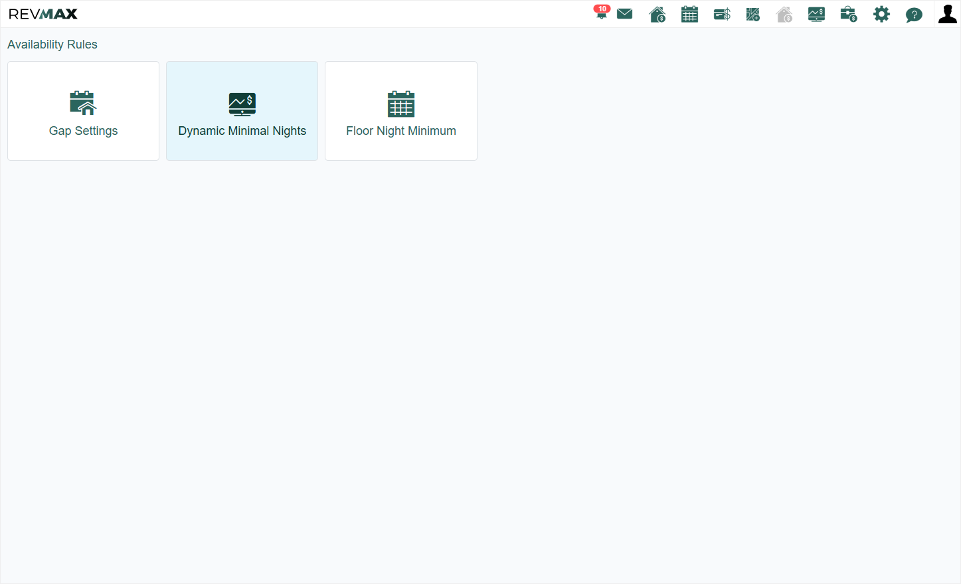Open the monitor chart icon in toolbar

point(816,14)
